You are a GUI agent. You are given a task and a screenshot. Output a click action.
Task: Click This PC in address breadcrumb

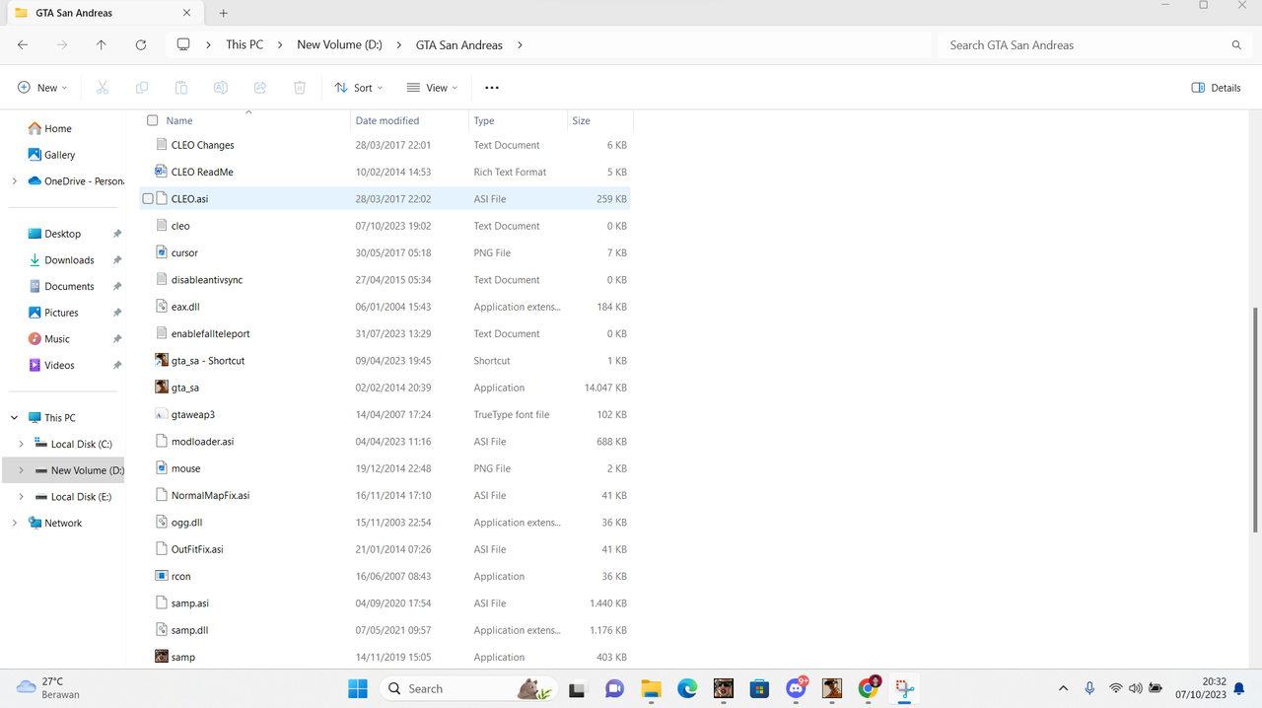coord(245,45)
